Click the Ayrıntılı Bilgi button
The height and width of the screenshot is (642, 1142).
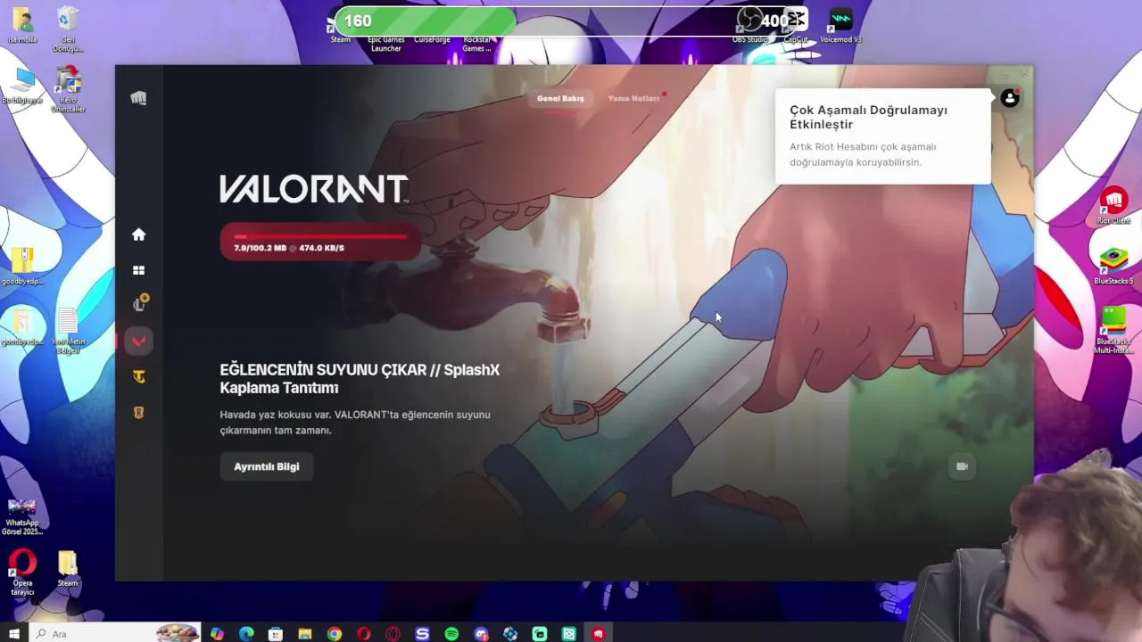[266, 466]
